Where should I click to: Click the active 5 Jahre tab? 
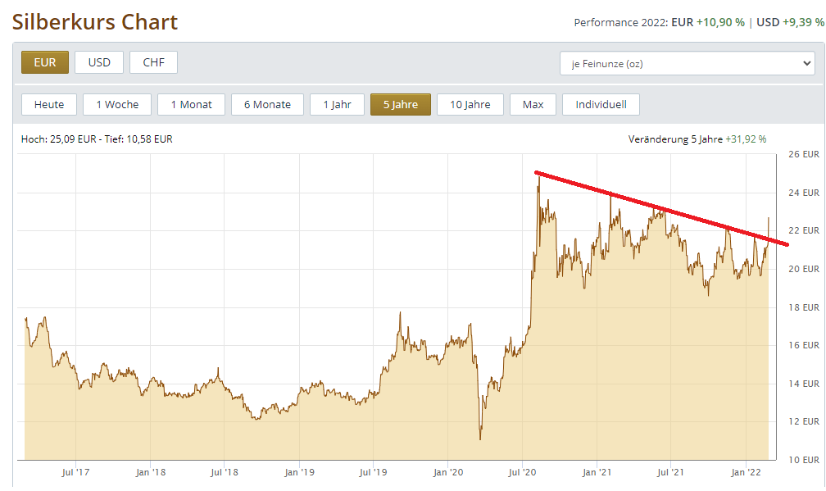point(401,104)
